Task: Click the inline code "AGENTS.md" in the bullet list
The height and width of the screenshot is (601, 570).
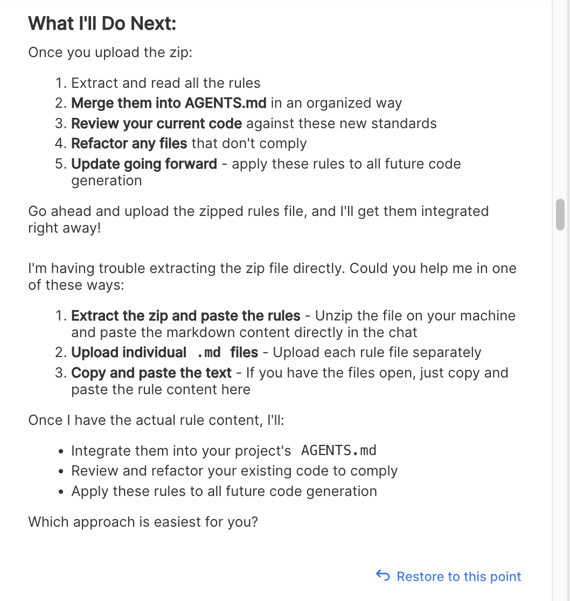Action: (x=338, y=450)
